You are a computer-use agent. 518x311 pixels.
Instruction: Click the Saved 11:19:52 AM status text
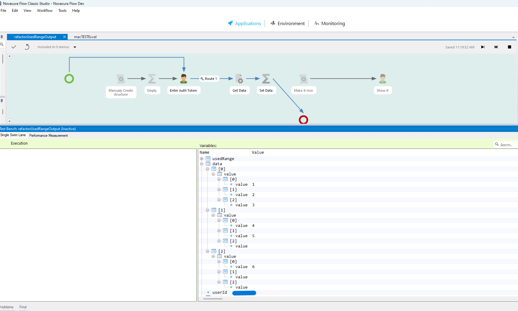460,47
